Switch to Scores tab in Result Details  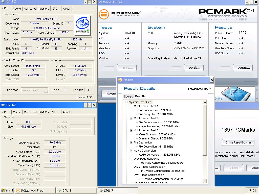pyautogui.click(x=128, y=96)
